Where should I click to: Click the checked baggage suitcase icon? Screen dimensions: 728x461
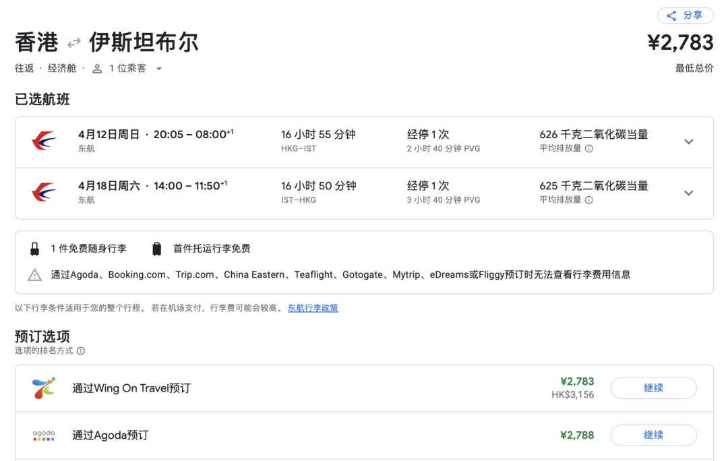(158, 247)
